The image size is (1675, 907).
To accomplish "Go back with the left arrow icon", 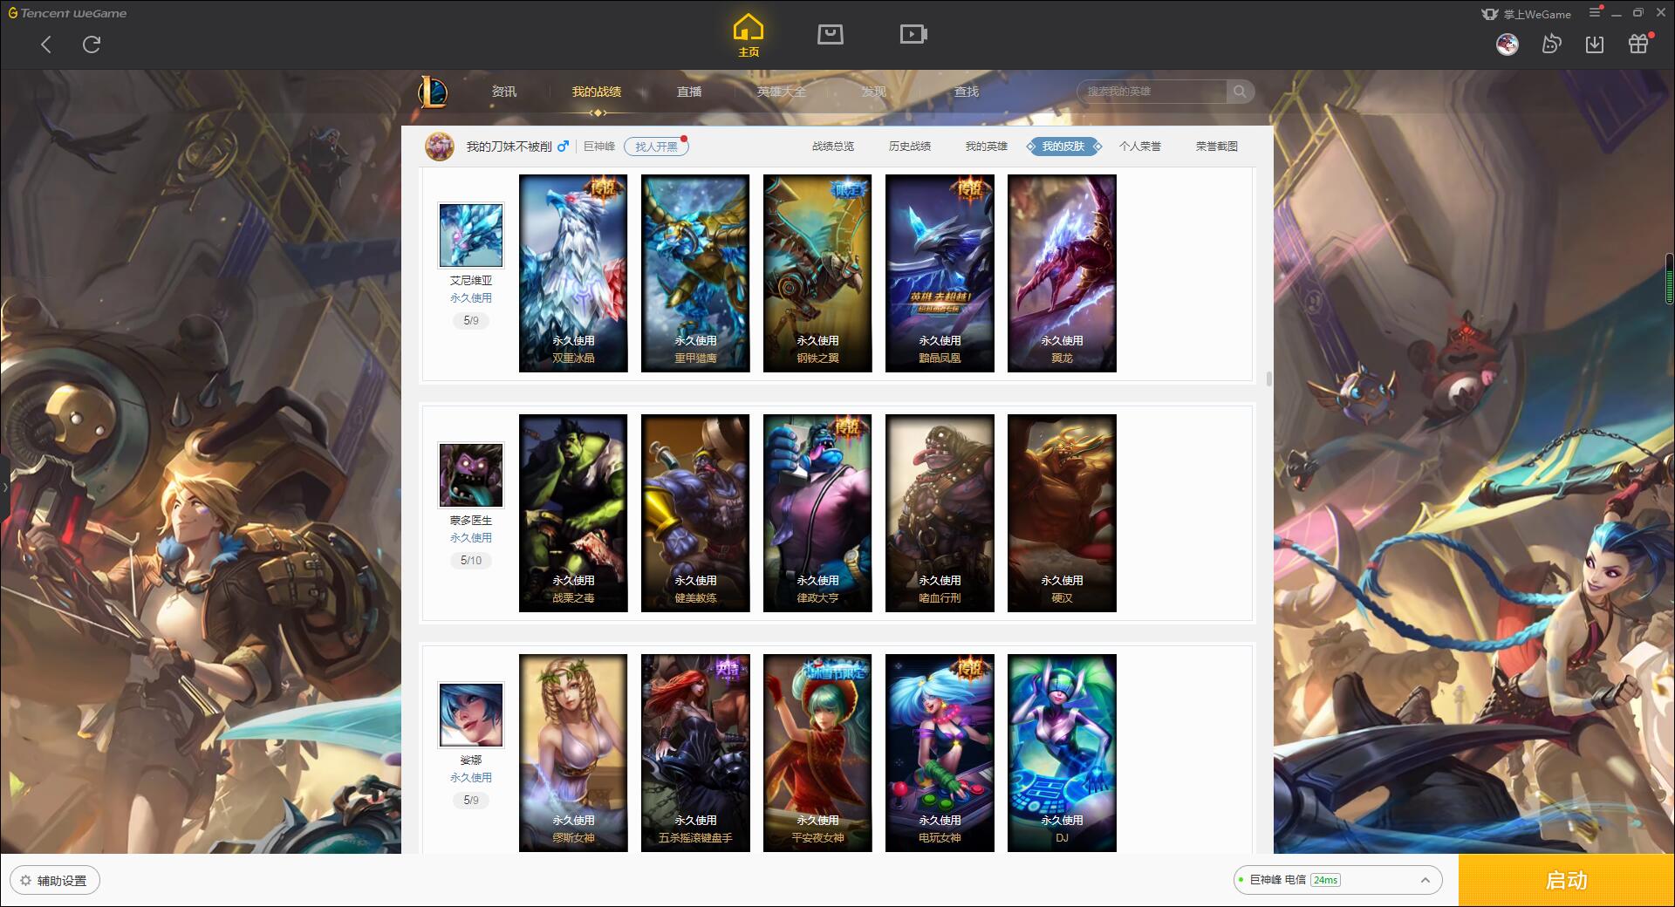I will tap(46, 44).
